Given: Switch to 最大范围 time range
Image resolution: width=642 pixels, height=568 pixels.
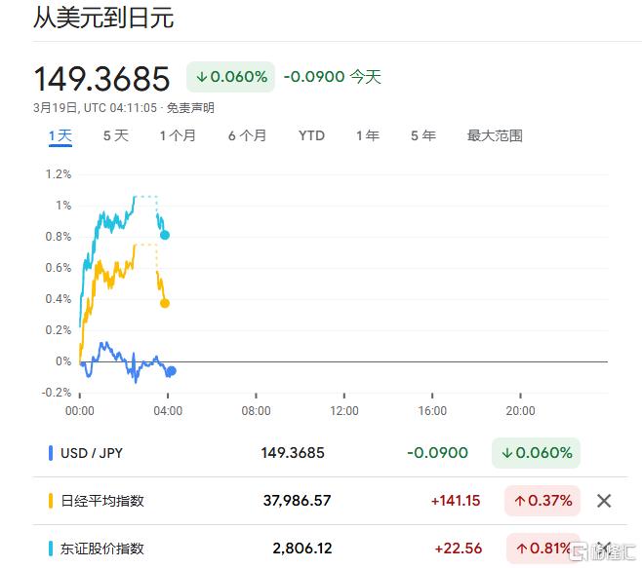Looking at the screenshot, I should 495,135.
